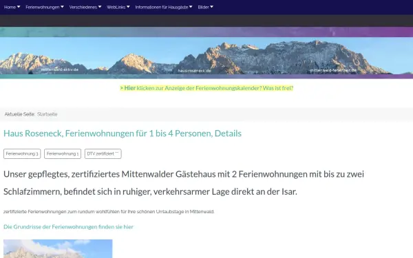Open the WebLinks menu
Viewport: 413px width, 258px height.
click(x=116, y=7)
